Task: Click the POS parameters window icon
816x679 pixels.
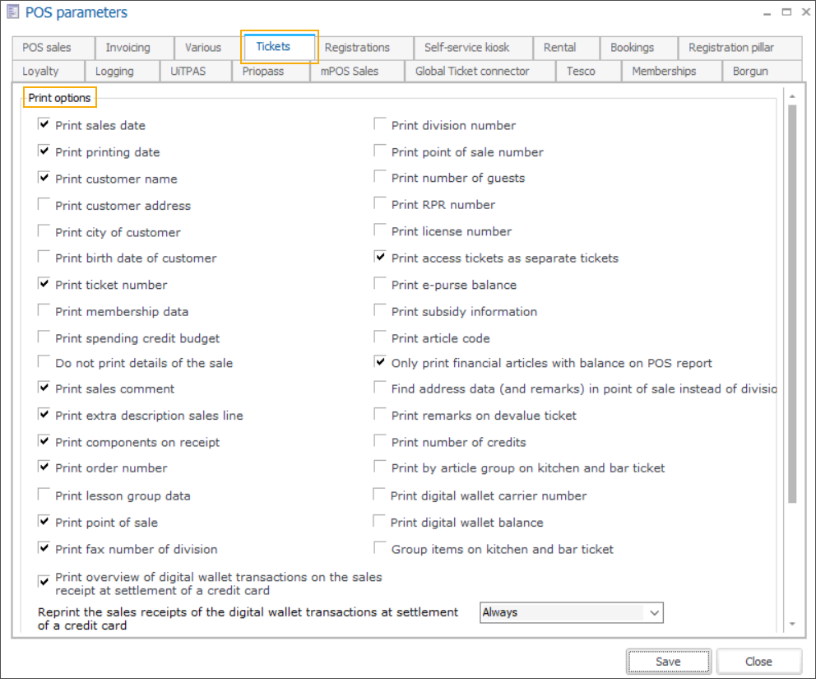Action: [x=12, y=12]
